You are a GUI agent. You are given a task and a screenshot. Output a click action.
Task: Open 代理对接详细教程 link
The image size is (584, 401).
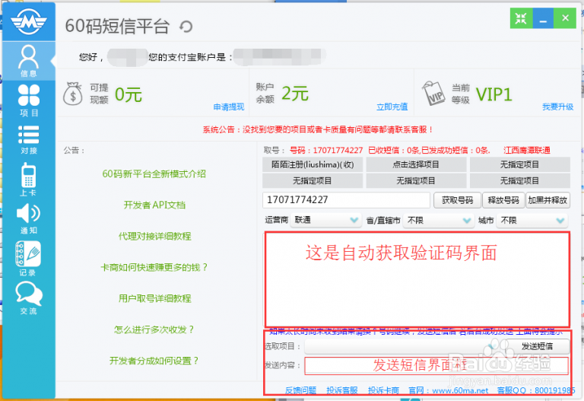154,237
